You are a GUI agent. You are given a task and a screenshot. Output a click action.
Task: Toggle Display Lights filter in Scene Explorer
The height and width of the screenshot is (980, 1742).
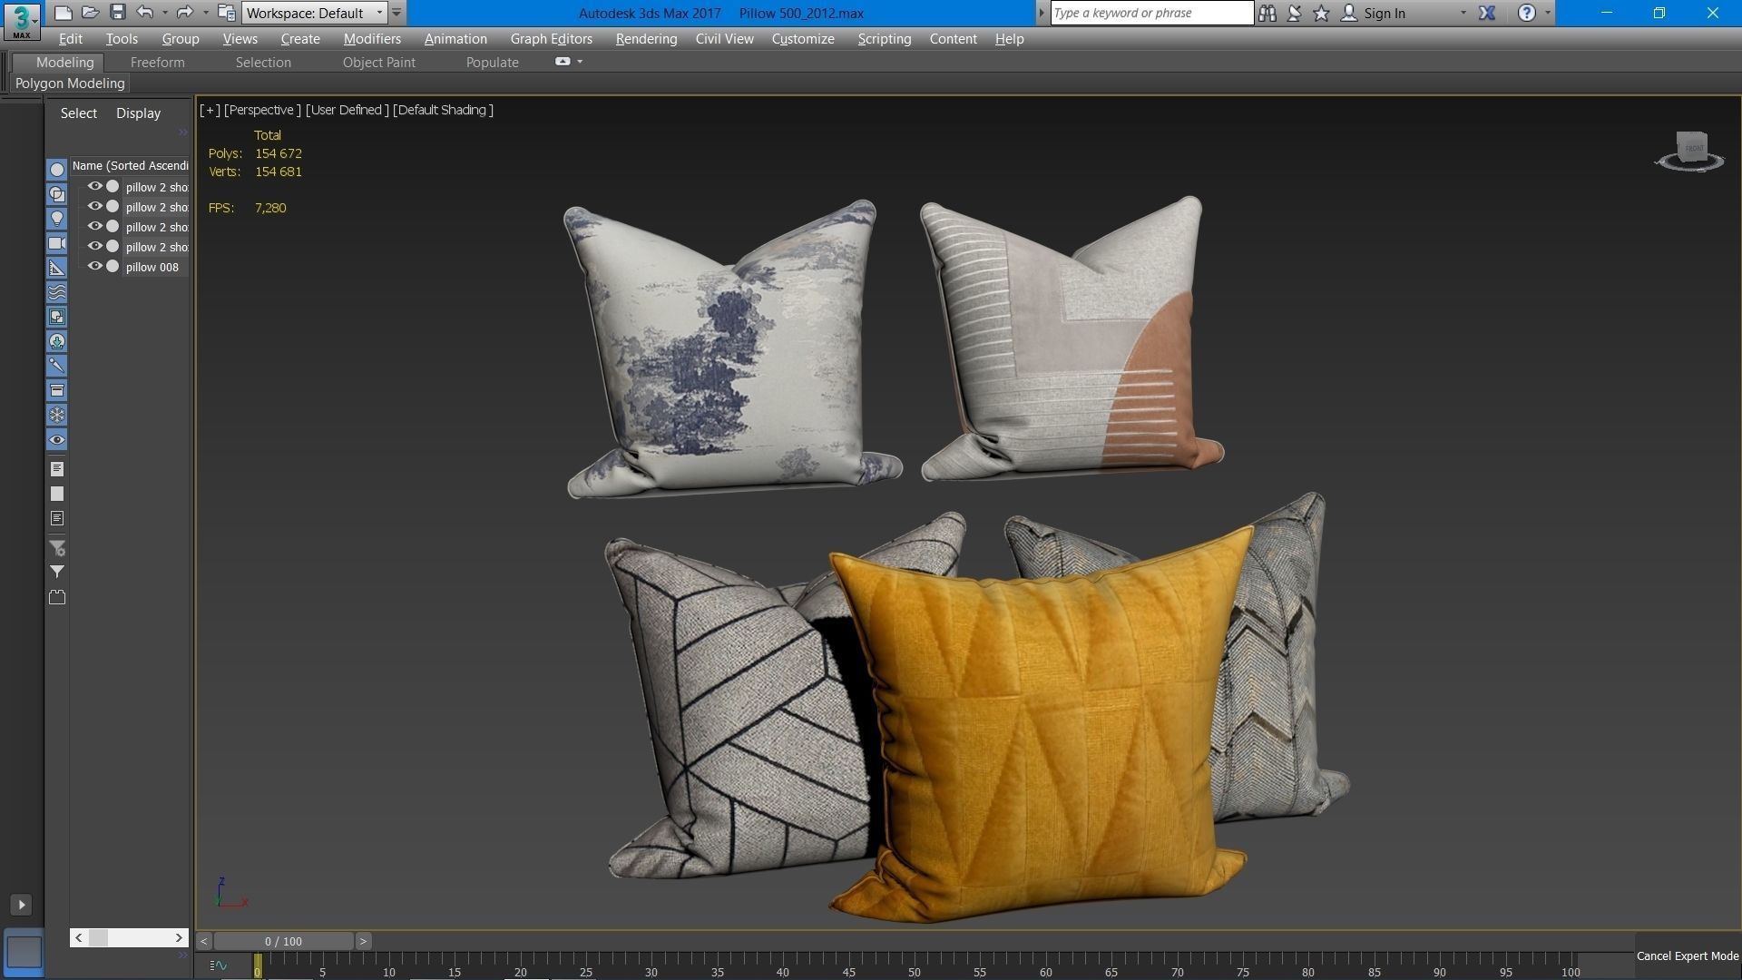57,219
